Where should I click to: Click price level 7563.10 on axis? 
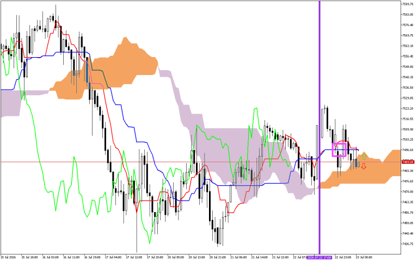pos(408,46)
